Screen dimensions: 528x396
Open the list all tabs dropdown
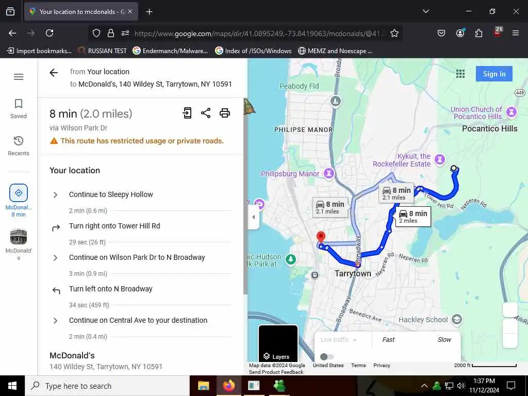tap(425, 11)
